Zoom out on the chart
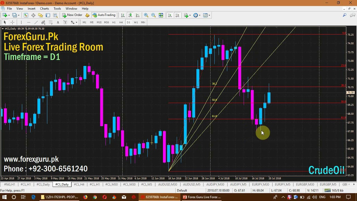 (153, 15)
